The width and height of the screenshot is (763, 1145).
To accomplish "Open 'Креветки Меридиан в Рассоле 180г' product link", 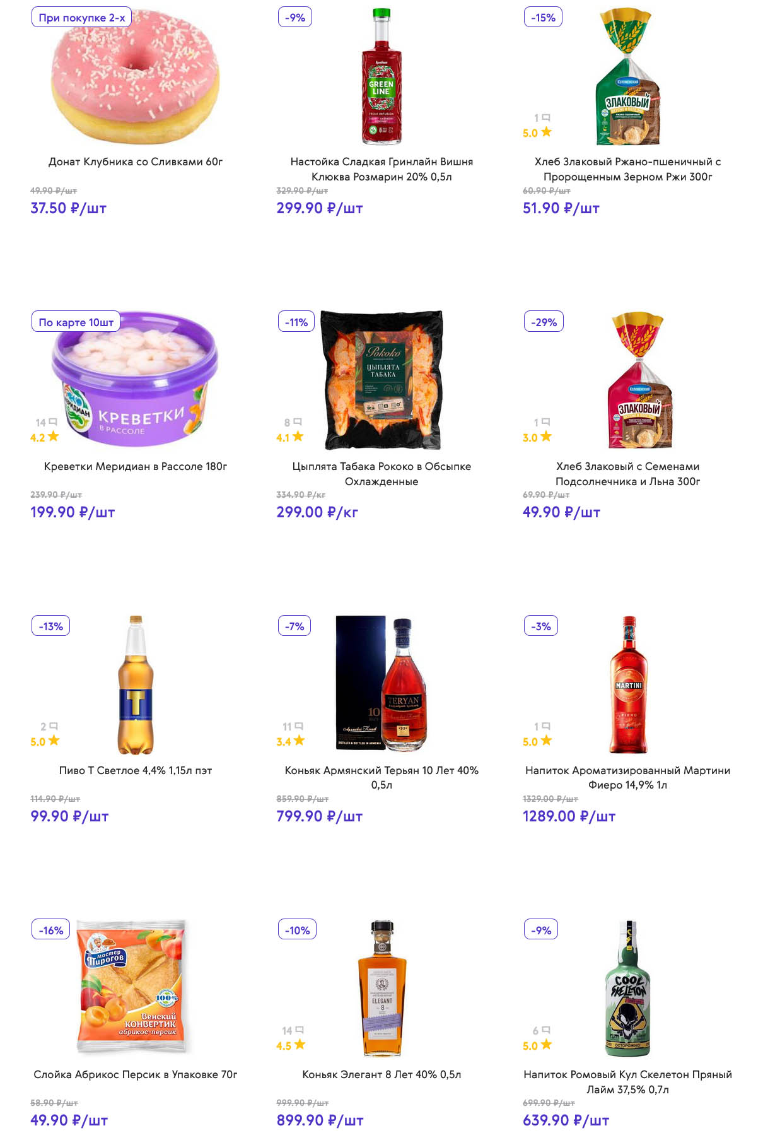I will tap(136, 466).
